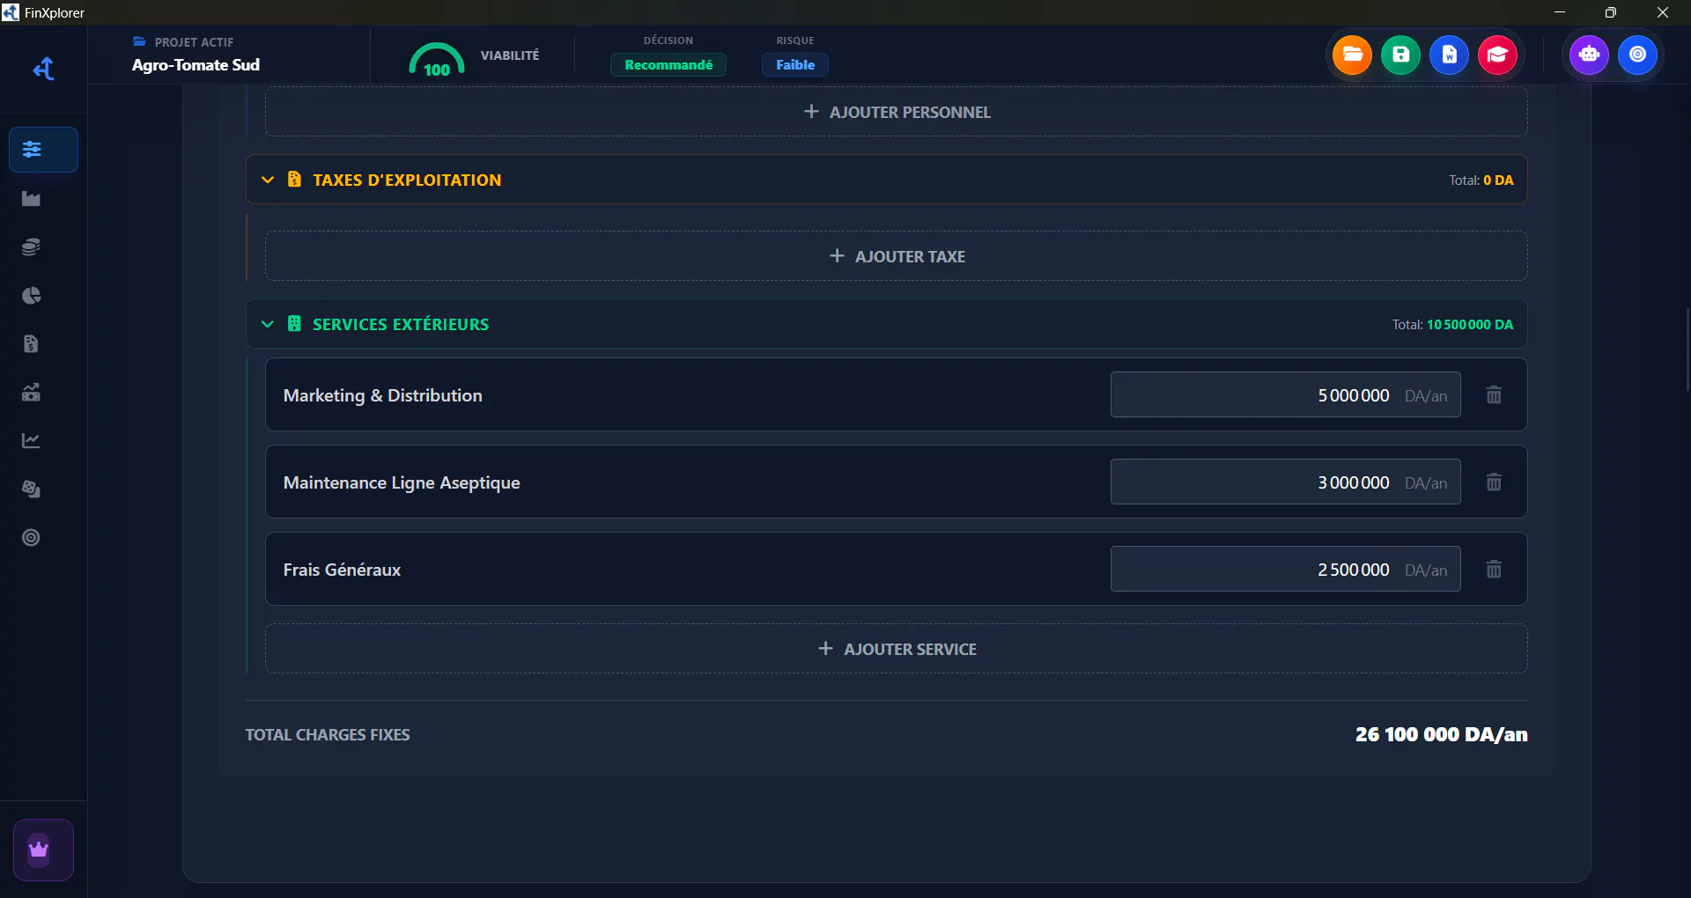1691x898 pixels.
Task: Edit the Maintenance Ligne Aseptique amount field
Action: tap(1285, 482)
